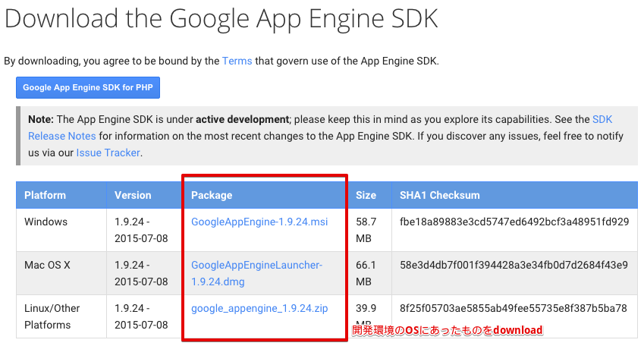This screenshot has width=644, height=346.
Task: Click the checksum starting with 58e3d4db7f00
Action: pyautogui.click(x=514, y=265)
